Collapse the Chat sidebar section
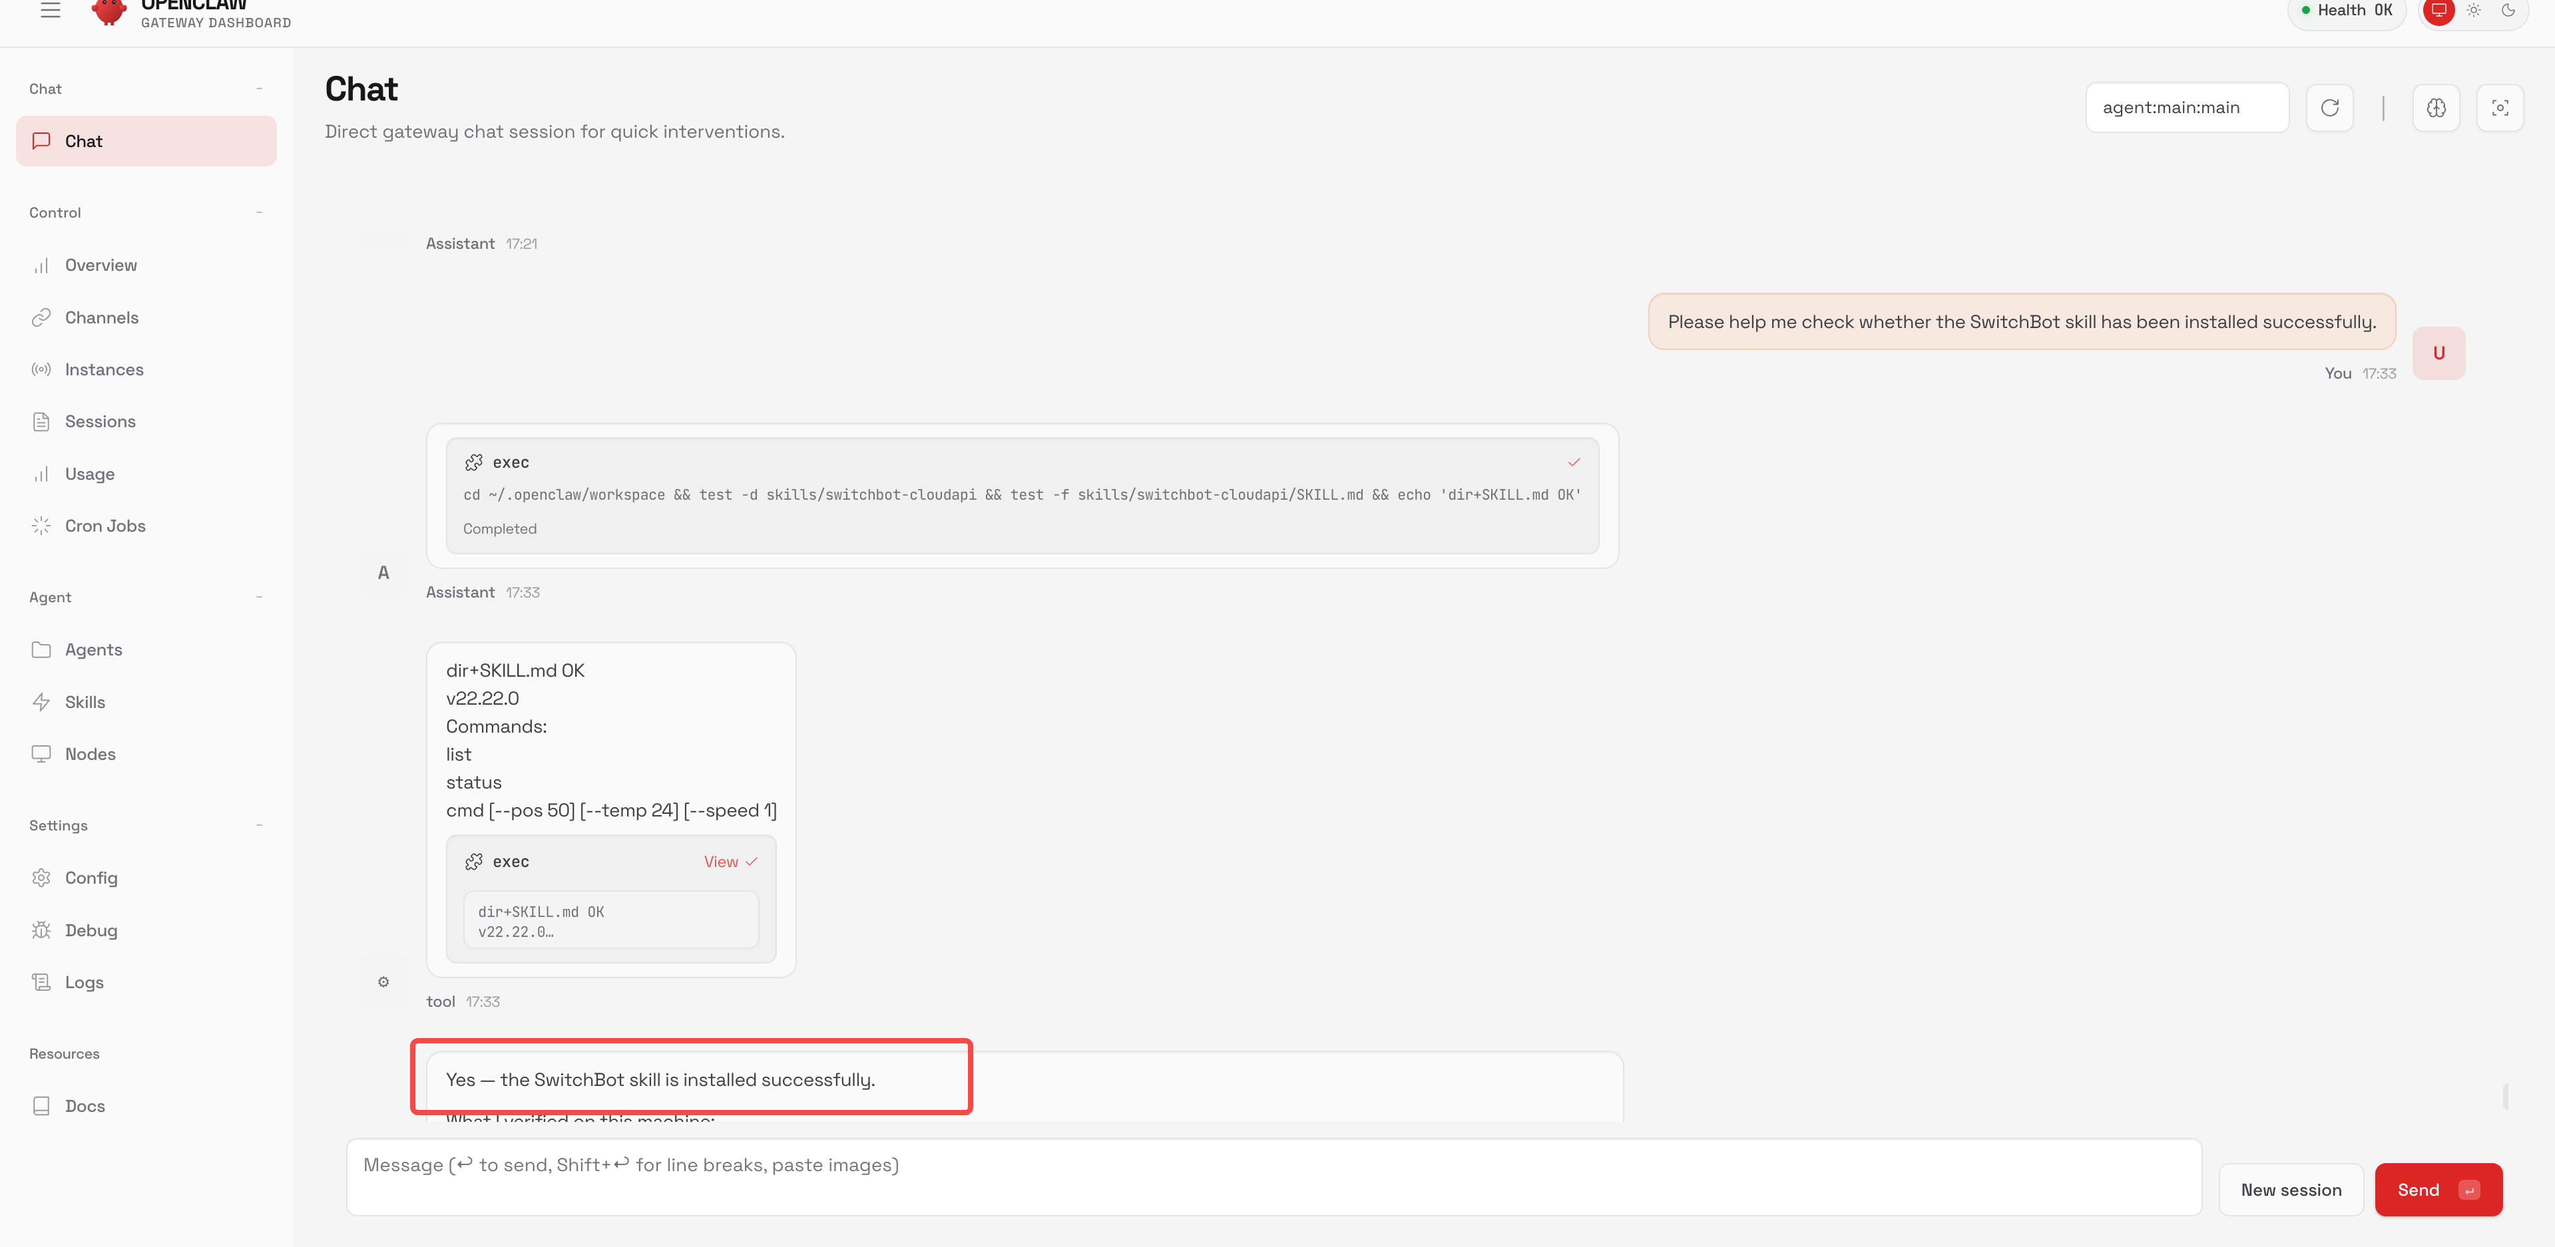Screen dimensions: 2555x1247 259,89
